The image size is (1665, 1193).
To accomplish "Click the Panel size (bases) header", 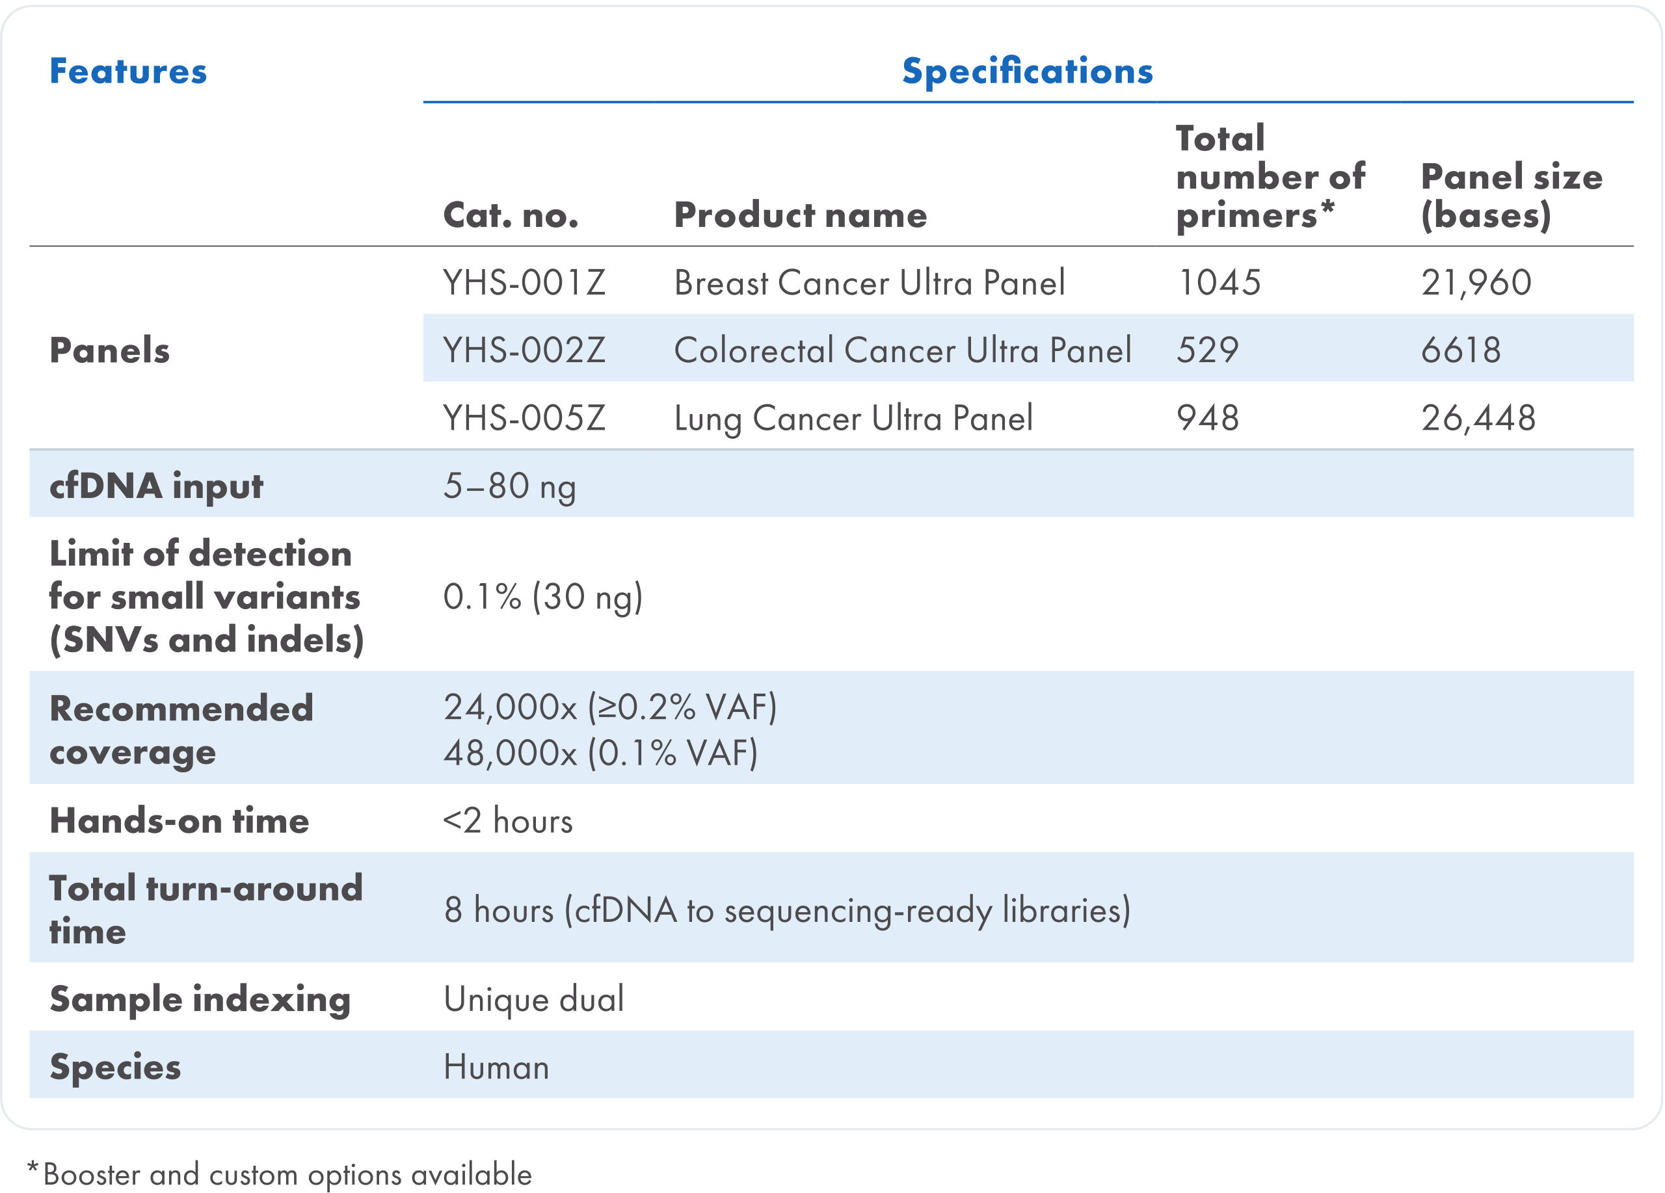I will (1512, 195).
